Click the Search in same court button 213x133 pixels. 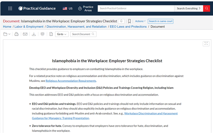160,21
